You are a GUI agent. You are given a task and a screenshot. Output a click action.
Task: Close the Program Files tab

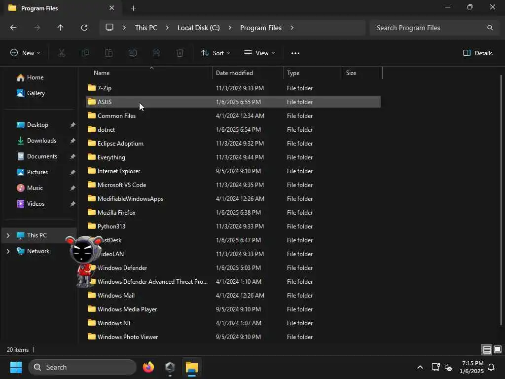pos(112,8)
